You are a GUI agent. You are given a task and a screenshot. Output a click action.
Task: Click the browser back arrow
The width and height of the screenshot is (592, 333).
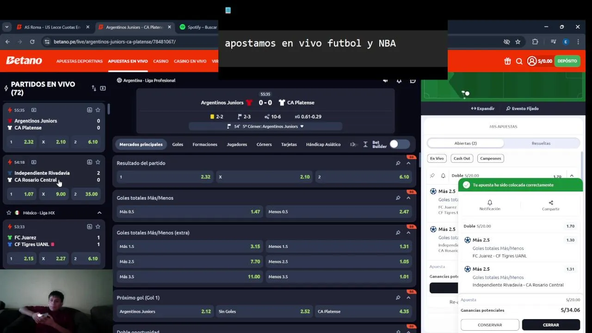point(7,42)
